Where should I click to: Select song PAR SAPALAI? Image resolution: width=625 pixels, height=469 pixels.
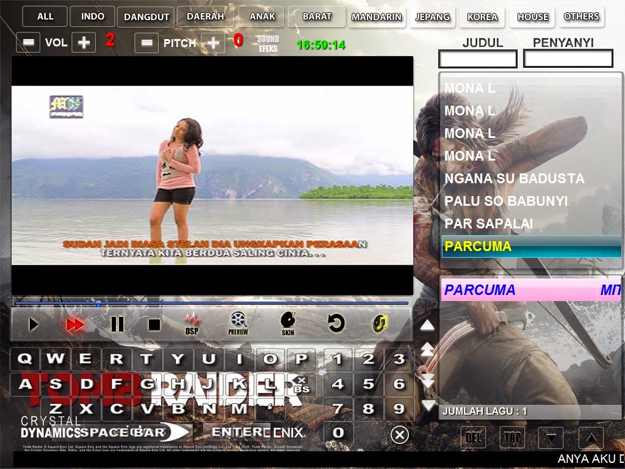532,224
